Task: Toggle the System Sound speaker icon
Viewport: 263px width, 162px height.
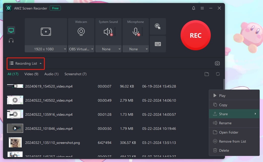Action: [108, 32]
